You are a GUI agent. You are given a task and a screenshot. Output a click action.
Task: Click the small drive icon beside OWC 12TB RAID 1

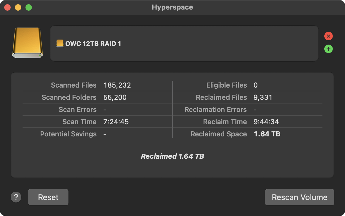(x=60, y=44)
